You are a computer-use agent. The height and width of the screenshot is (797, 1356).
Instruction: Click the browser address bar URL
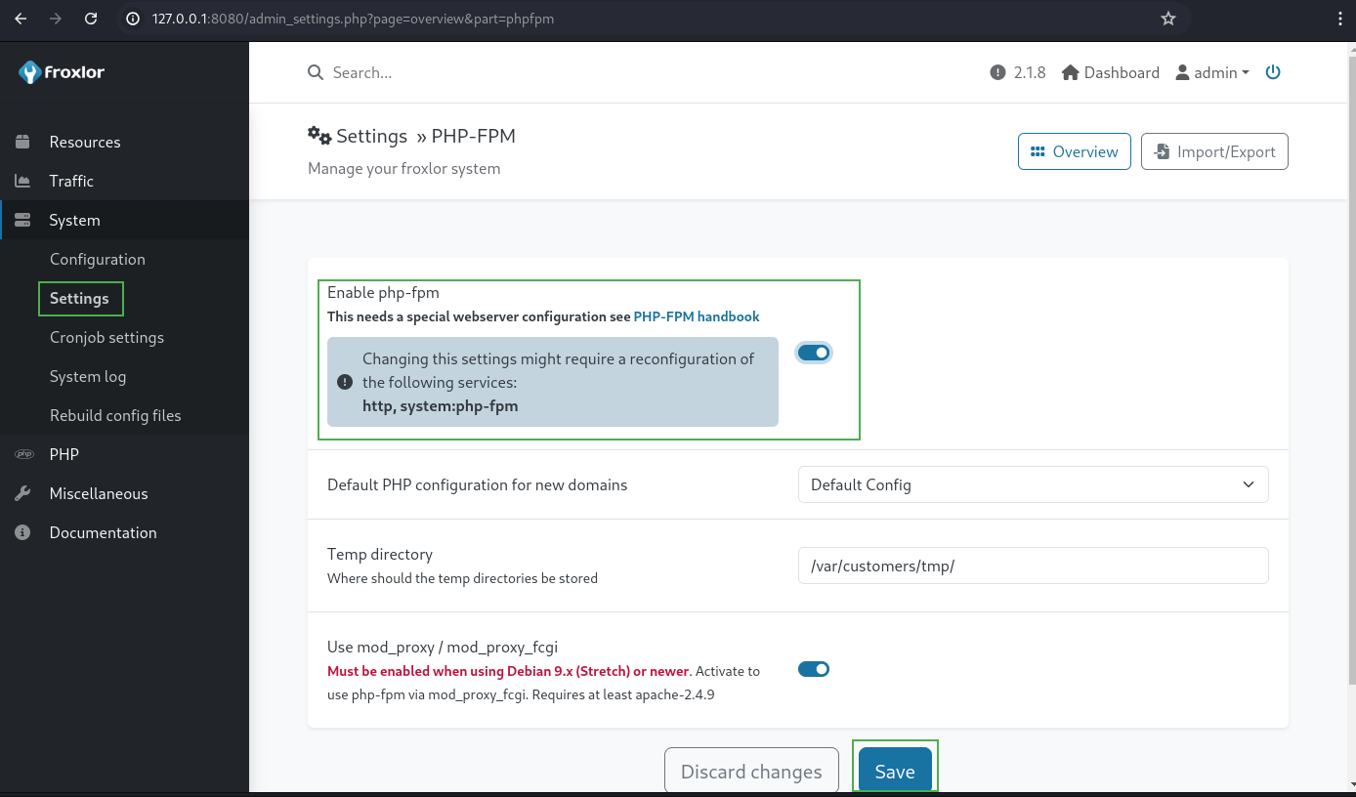353,19
